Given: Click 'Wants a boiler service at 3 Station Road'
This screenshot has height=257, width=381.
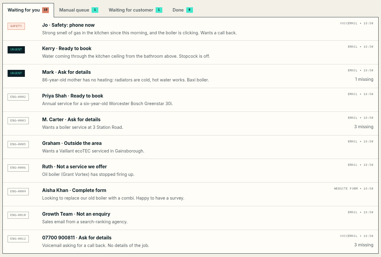Looking at the screenshot, I should tap(83, 127).
